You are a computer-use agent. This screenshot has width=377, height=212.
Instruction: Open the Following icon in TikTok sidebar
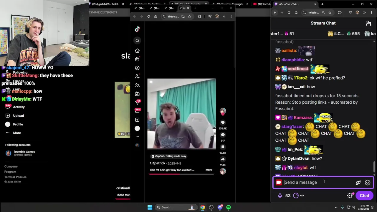(137, 76)
